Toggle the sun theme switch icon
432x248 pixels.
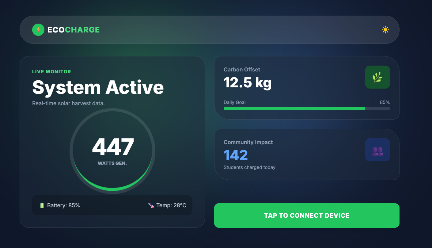point(385,30)
